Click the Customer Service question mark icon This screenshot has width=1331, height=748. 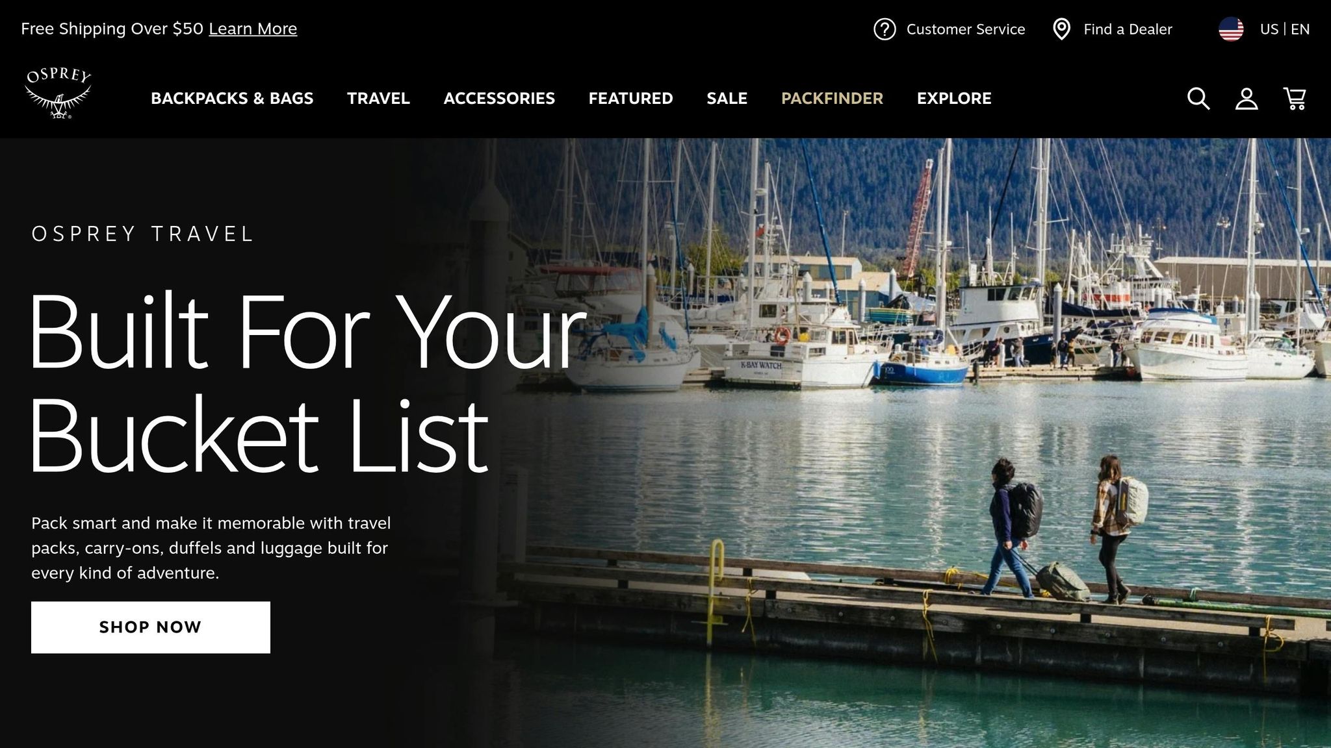(x=885, y=29)
